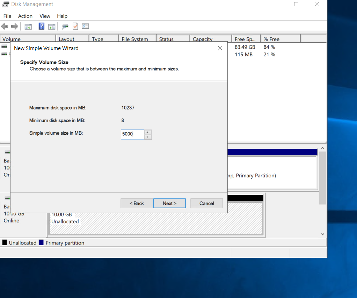Viewport: 357px width, 298px height.
Task: Decrease volume size with spinner down arrow
Action: pos(147,137)
